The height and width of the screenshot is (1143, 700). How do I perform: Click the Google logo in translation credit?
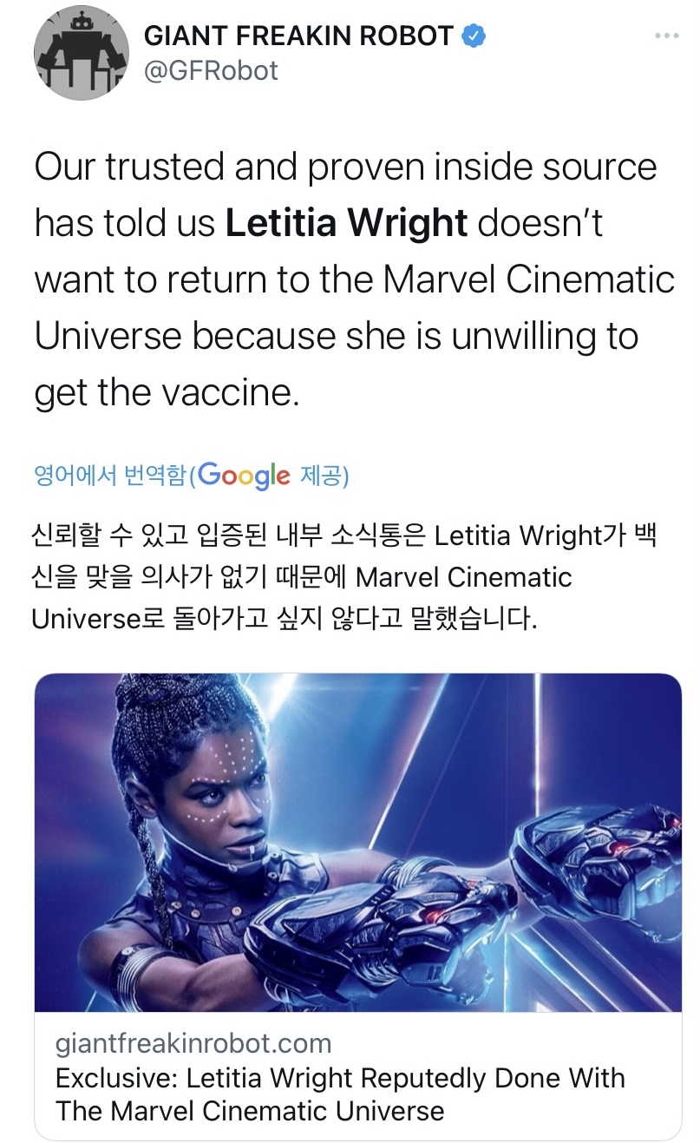pyautogui.click(x=243, y=475)
